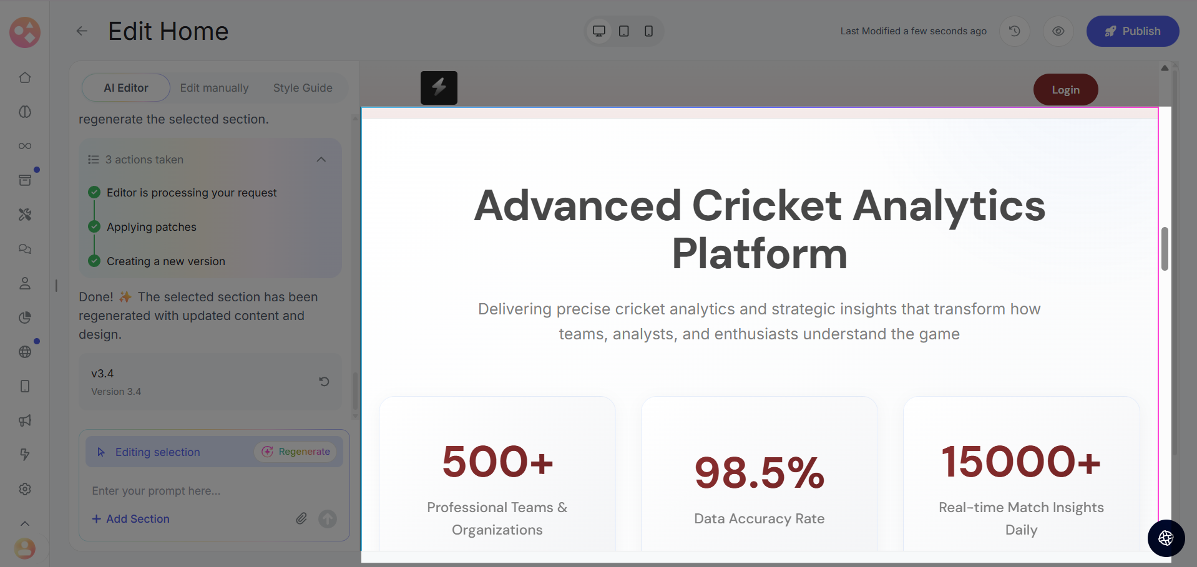
Task: Collapse the 3 actions taken list
Action: point(321,160)
